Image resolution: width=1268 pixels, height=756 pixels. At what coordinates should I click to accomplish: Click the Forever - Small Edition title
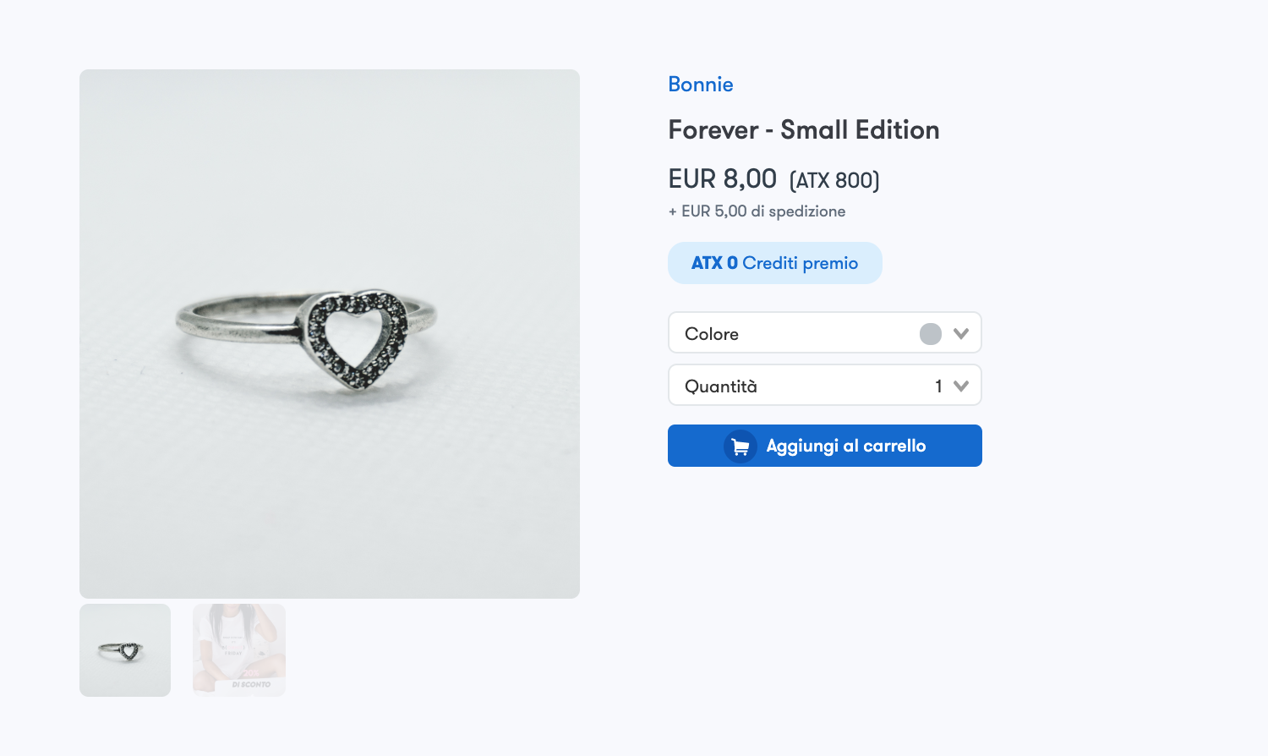pyautogui.click(x=803, y=130)
